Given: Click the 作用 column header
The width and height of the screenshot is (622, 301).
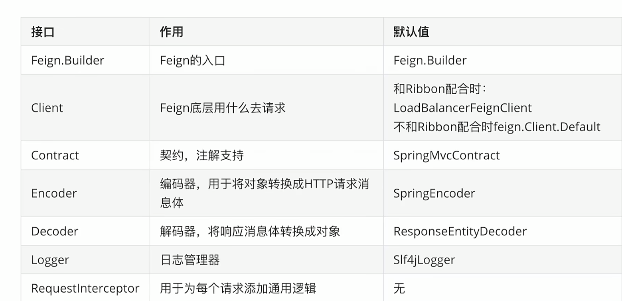Looking at the screenshot, I should coord(172,32).
